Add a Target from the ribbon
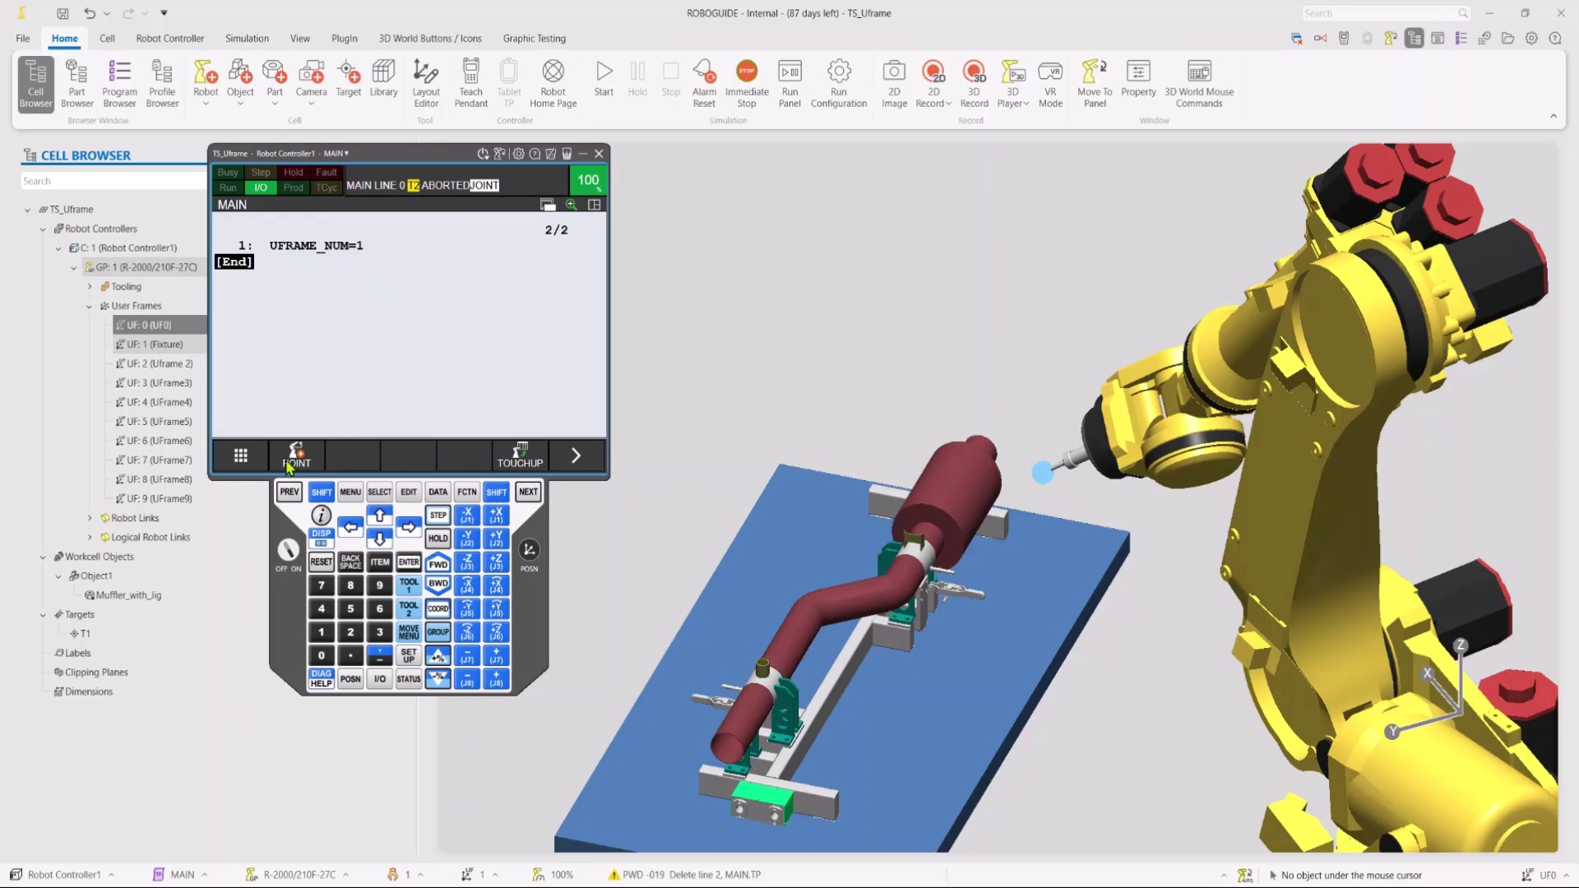 pyautogui.click(x=349, y=80)
